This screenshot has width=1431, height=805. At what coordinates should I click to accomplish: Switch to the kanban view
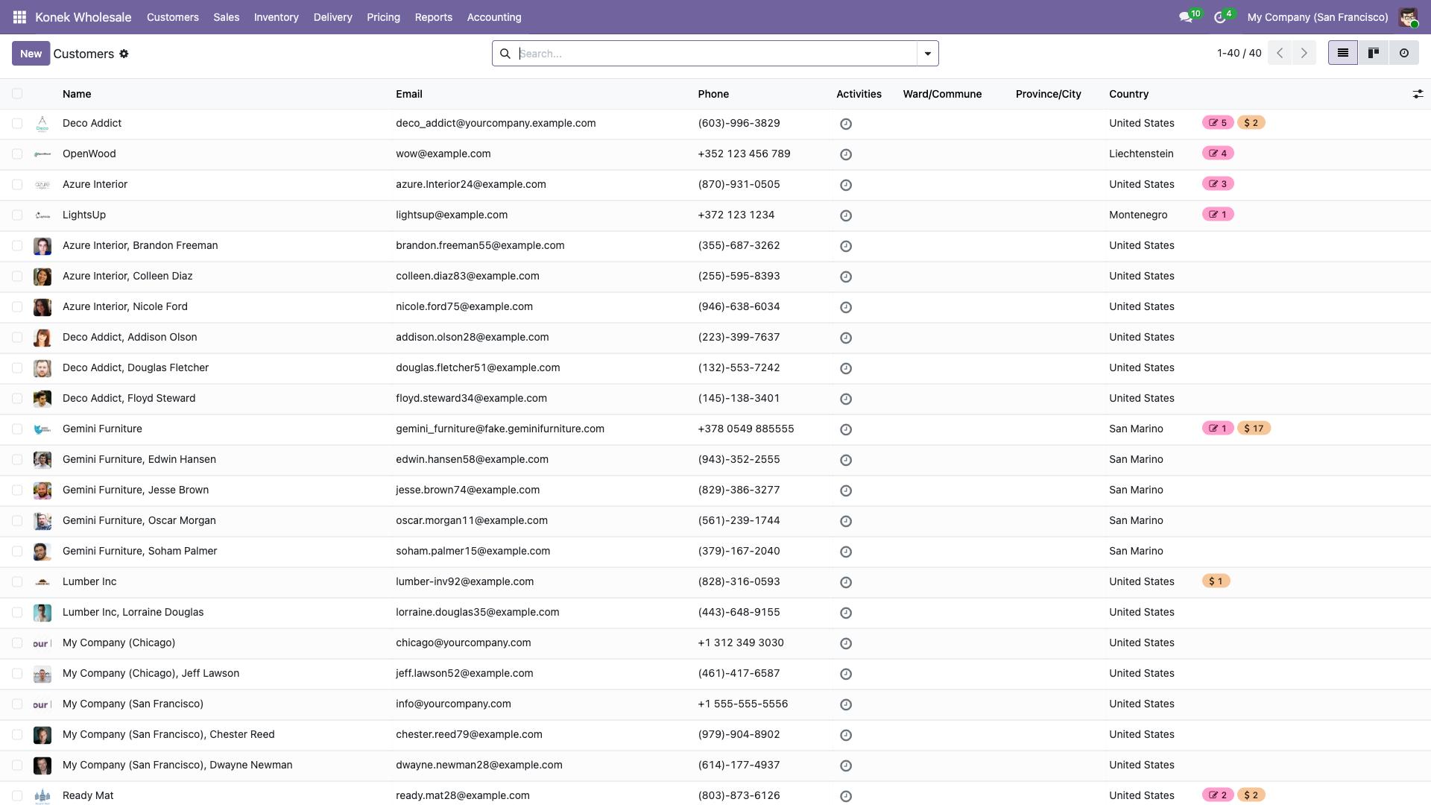[x=1374, y=53]
